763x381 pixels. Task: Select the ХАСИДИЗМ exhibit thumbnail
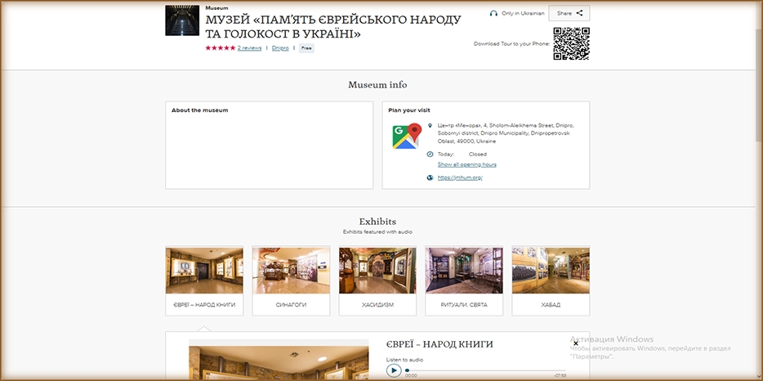[377, 270]
